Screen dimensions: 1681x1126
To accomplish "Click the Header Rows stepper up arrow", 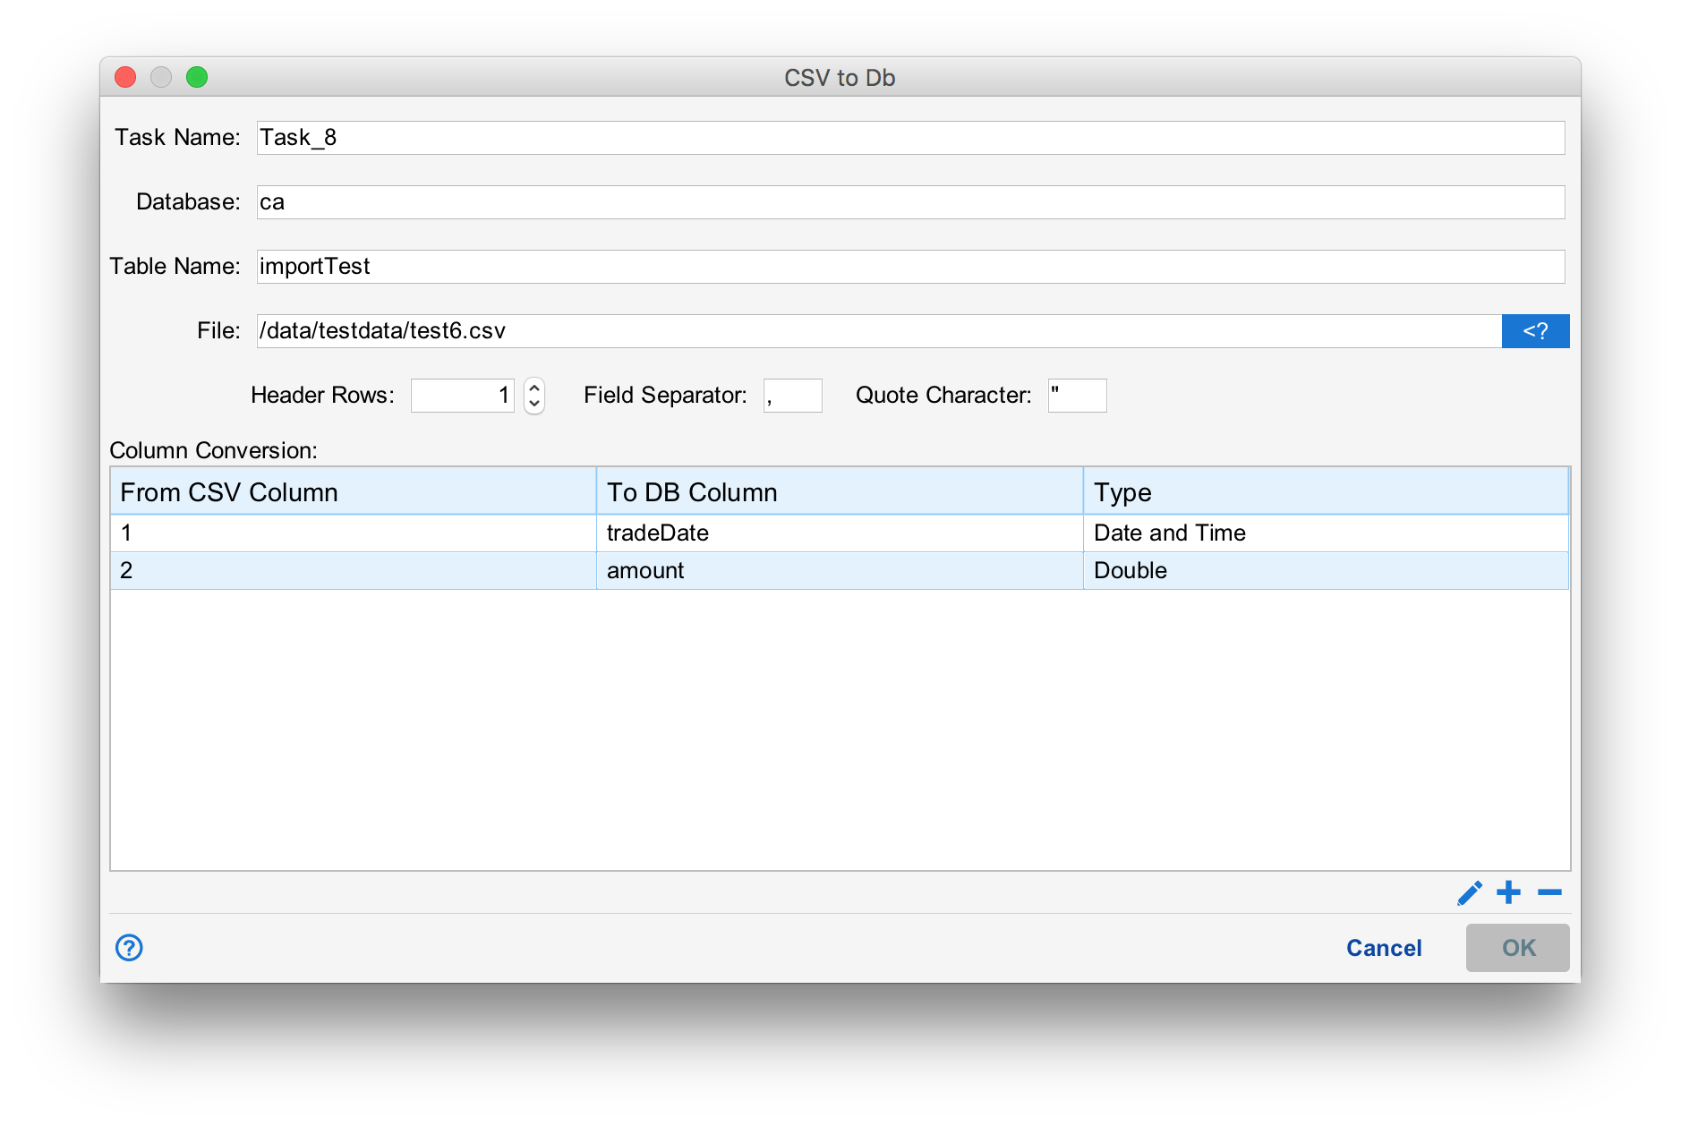I will (x=533, y=388).
